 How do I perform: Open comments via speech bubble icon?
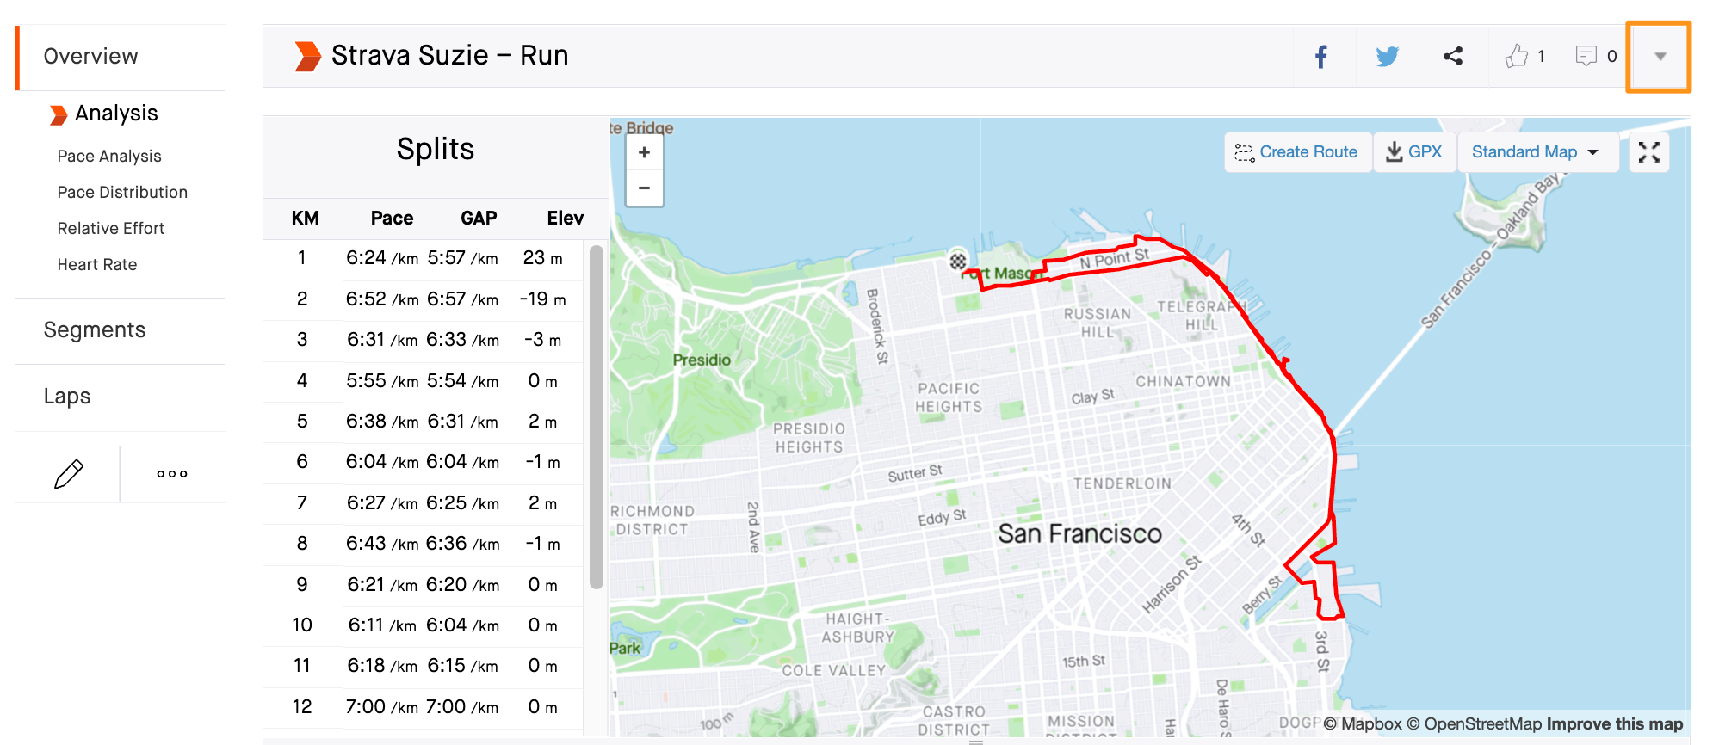(x=1586, y=57)
